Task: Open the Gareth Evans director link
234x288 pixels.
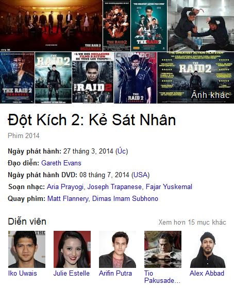Action: click(61, 163)
